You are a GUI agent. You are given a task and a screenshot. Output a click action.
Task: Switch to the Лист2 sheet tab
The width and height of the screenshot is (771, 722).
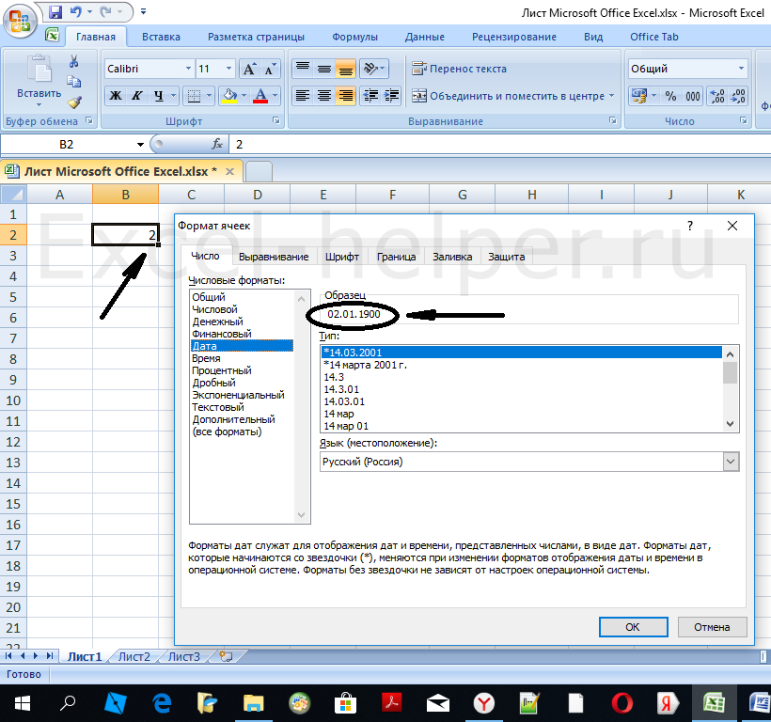pyautogui.click(x=134, y=656)
